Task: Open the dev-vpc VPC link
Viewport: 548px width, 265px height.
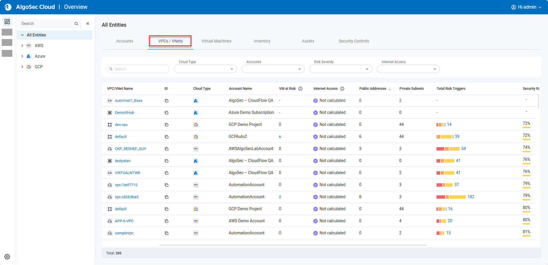Action: tap(121, 125)
